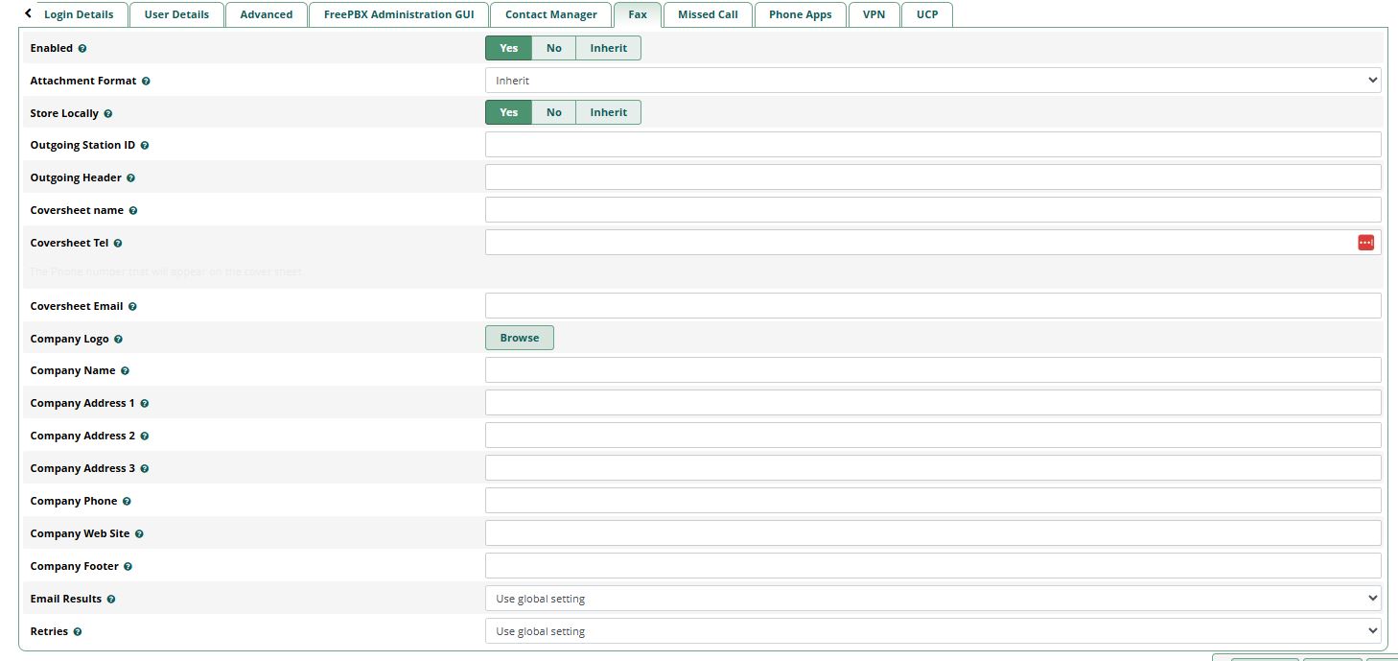Click the red icon in Coversheet Tel field
Image resolution: width=1398 pixels, height=661 pixels.
[1365, 243]
